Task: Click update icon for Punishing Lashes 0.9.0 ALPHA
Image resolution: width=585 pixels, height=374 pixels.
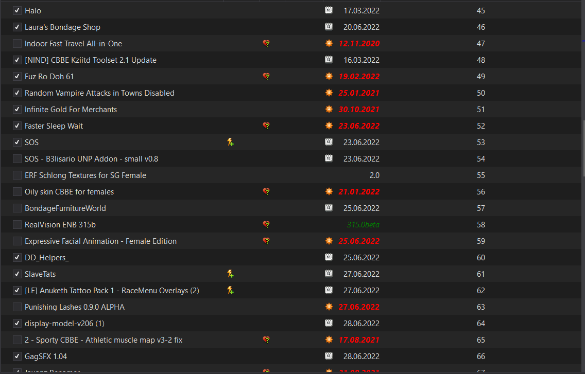Action: click(x=329, y=307)
